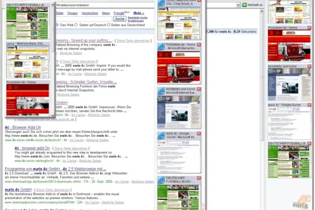The image size is (315, 210).
Task: Select DEUTSCHER FUSSBALL-B thumbnail in the left list
Action: (28, 23)
